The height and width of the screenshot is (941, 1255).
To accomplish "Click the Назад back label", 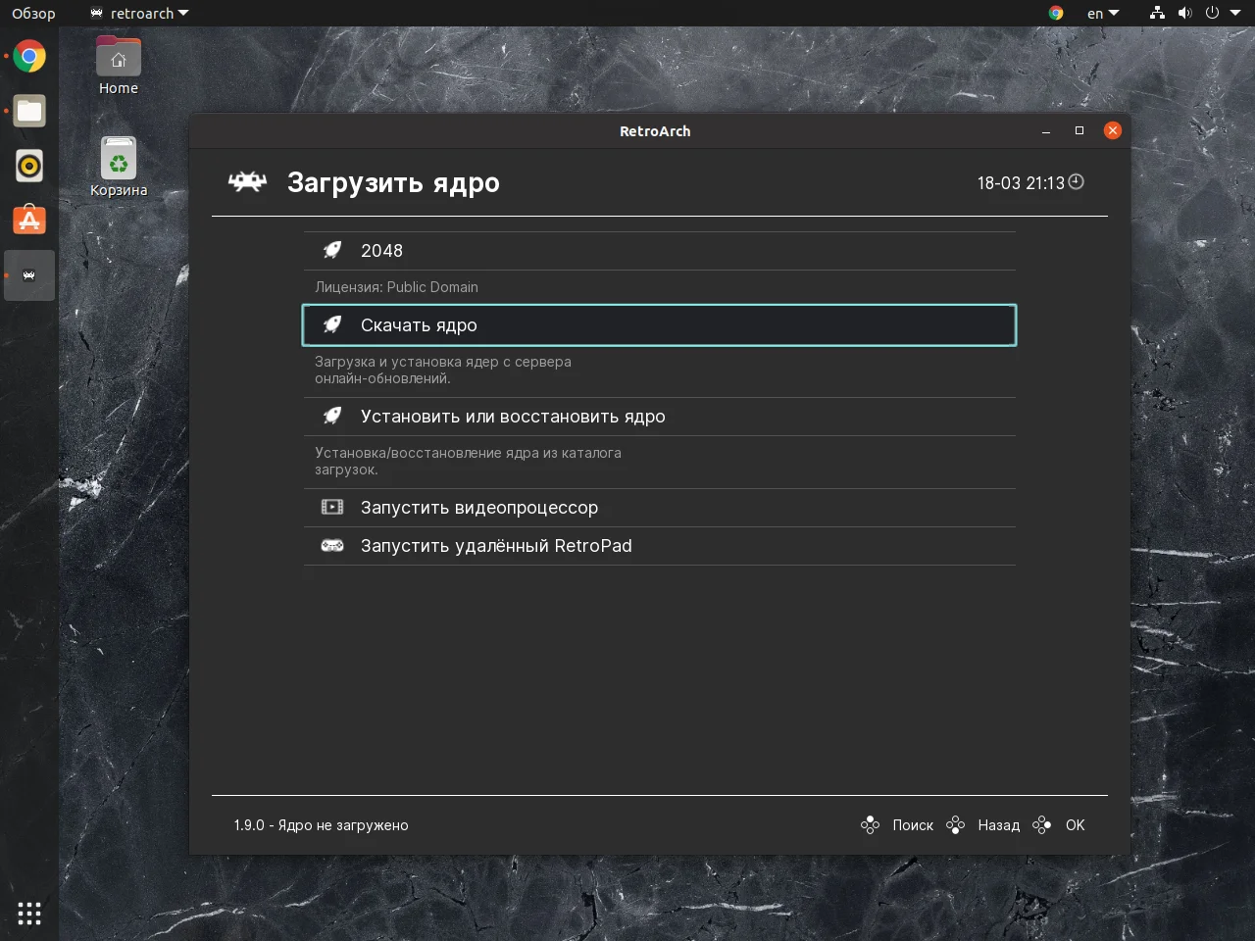I will pyautogui.click(x=998, y=825).
